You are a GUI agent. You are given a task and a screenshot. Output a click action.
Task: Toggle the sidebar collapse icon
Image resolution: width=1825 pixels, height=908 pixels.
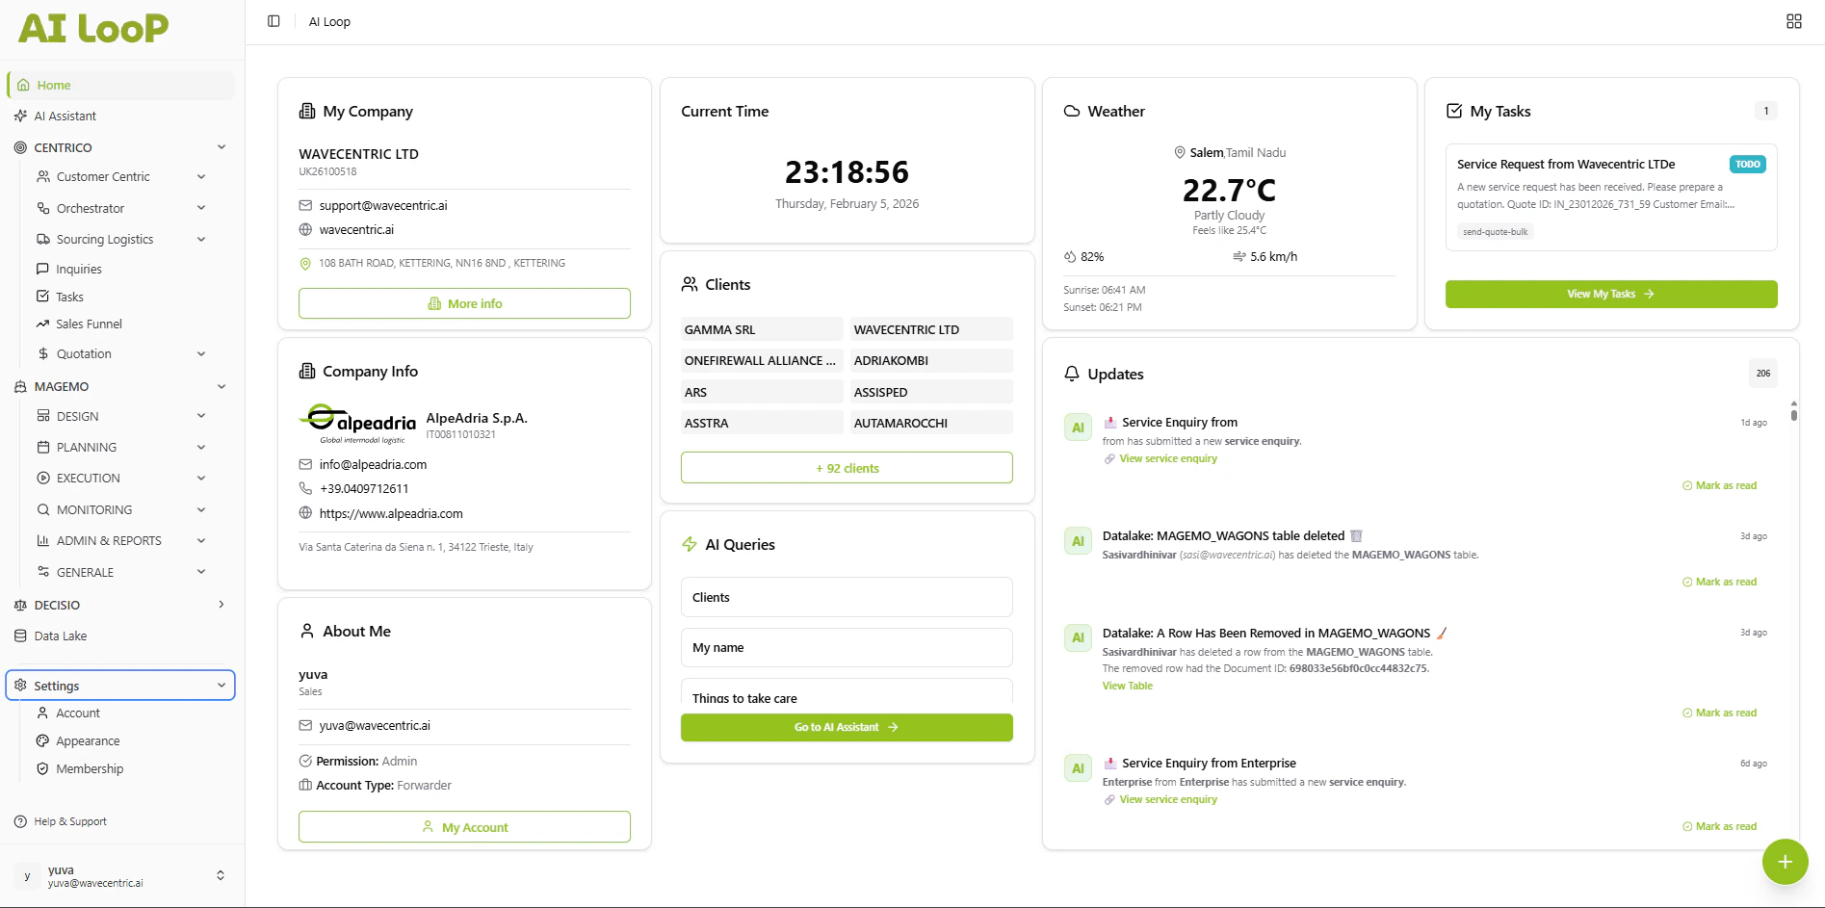(273, 20)
